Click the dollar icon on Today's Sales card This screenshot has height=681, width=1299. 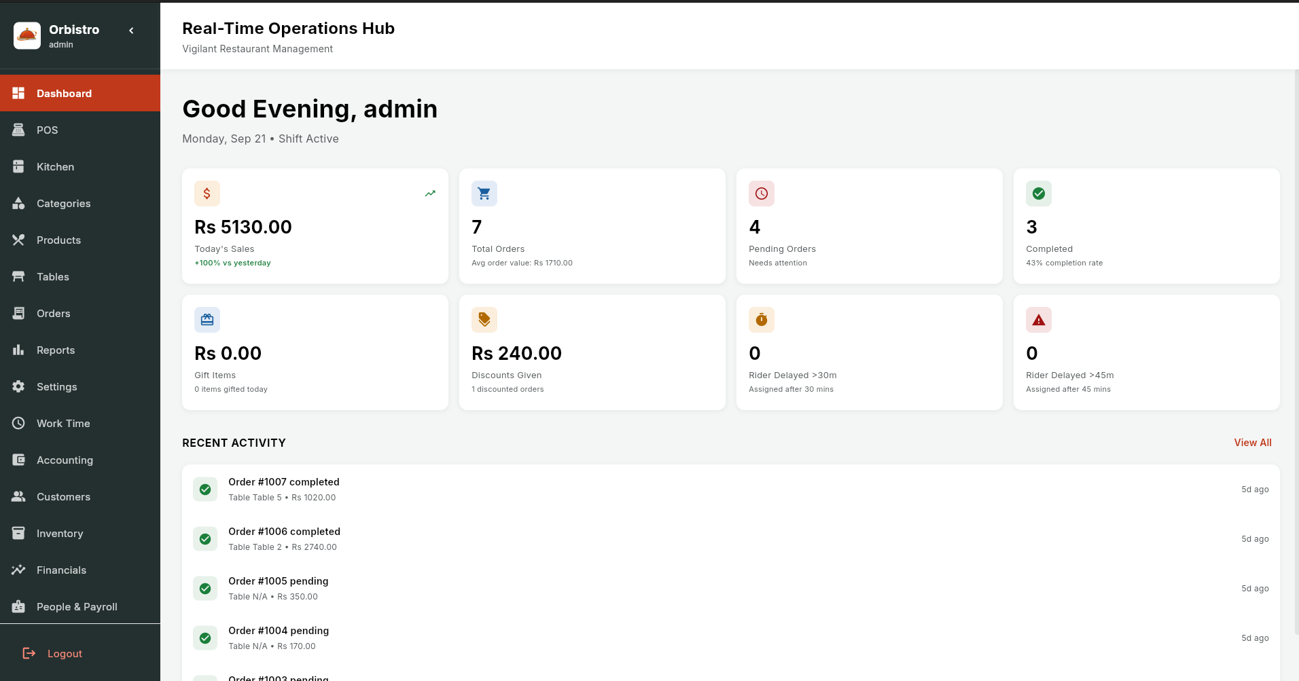tap(207, 194)
